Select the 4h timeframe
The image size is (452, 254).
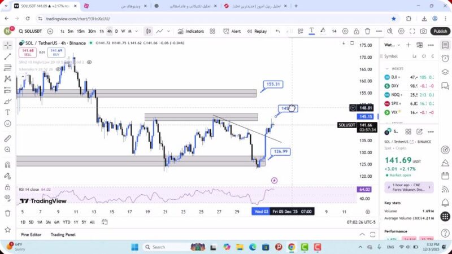[110, 31]
